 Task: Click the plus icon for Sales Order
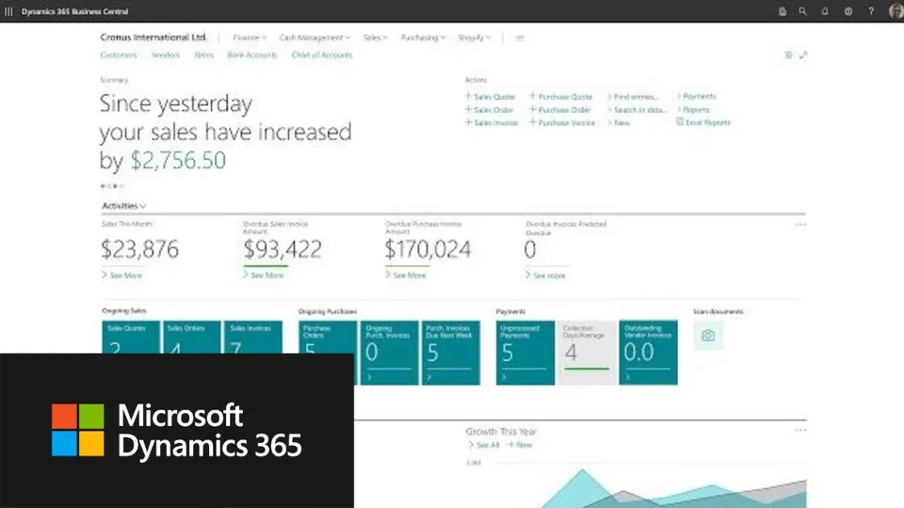click(468, 109)
